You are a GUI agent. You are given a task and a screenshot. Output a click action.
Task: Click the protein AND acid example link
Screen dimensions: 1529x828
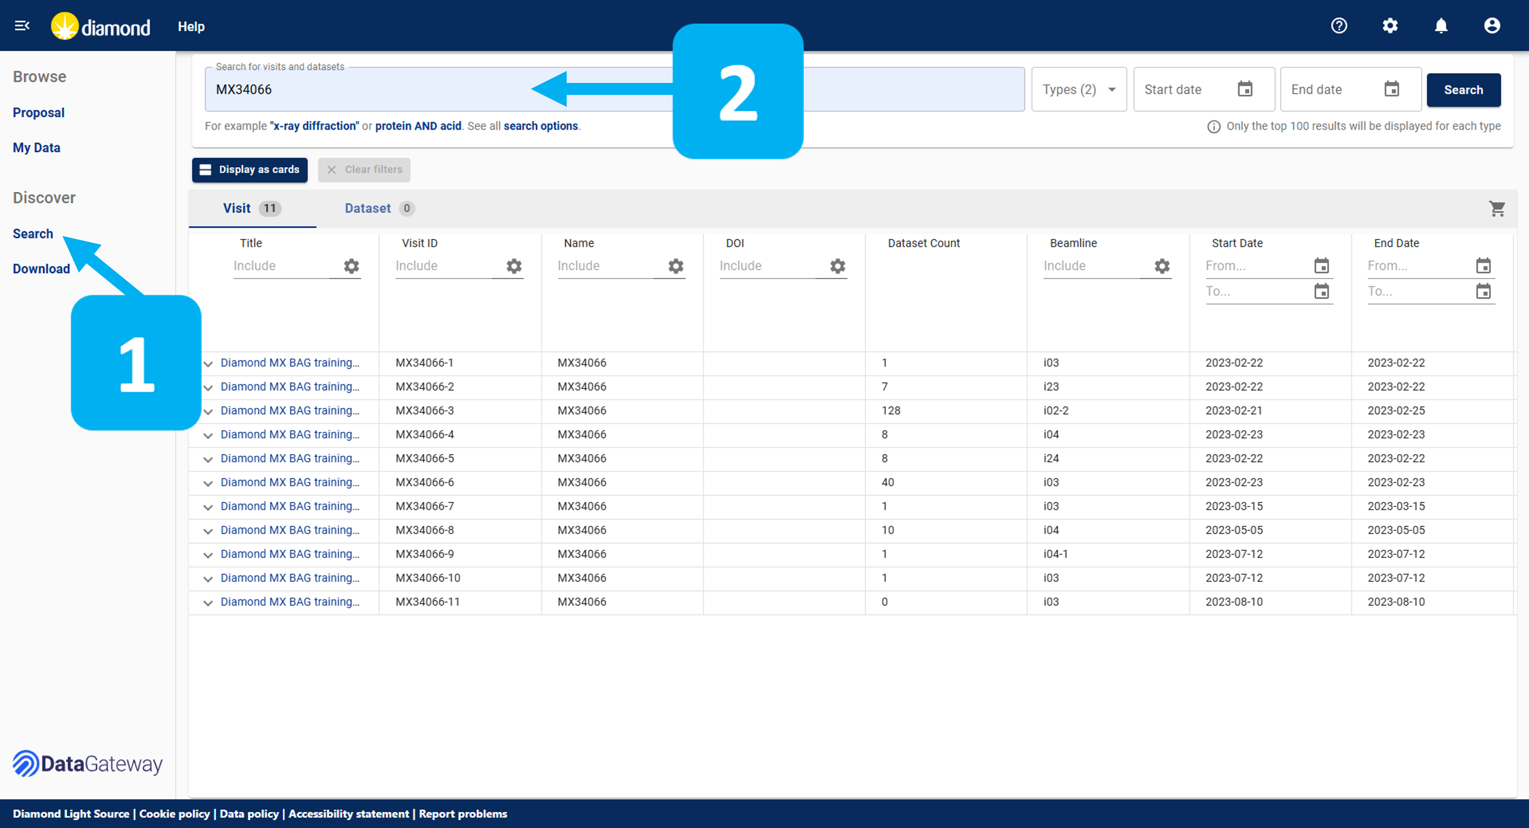point(418,126)
